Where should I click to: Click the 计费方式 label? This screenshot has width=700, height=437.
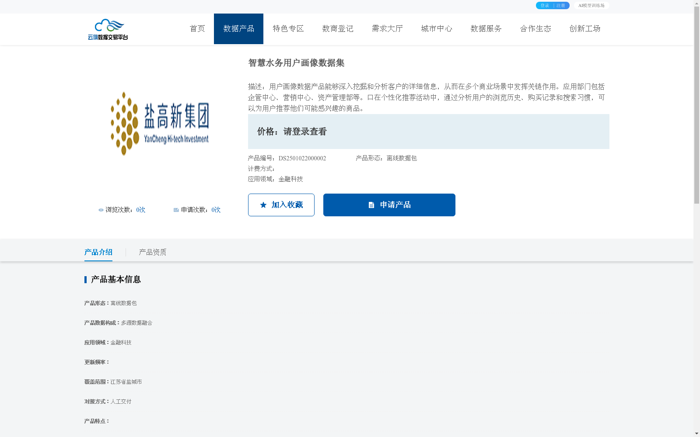(x=261, y=169)
